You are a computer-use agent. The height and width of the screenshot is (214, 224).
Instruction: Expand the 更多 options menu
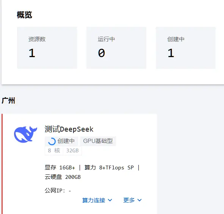tap(132, 200)
